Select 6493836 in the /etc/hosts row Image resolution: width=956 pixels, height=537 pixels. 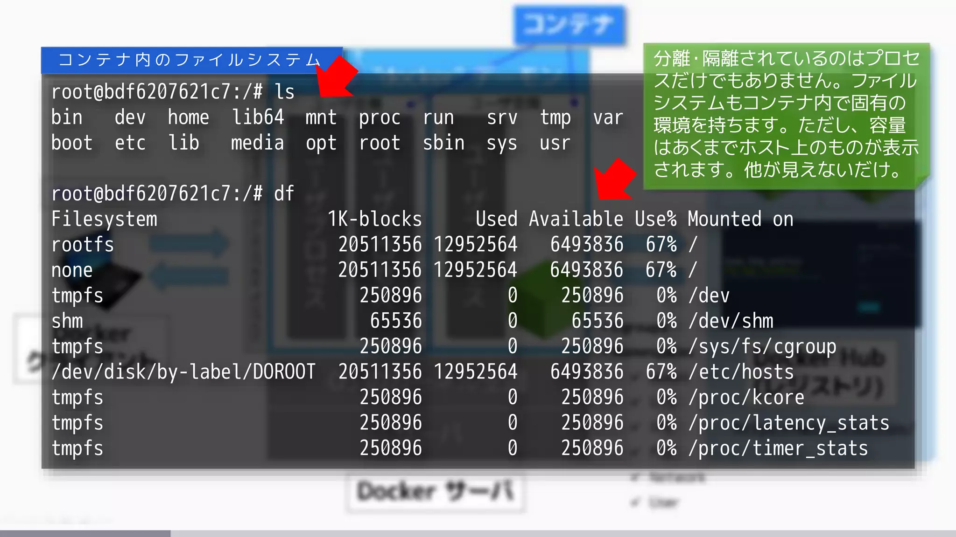pyautogui.click(x=587, y=372)
